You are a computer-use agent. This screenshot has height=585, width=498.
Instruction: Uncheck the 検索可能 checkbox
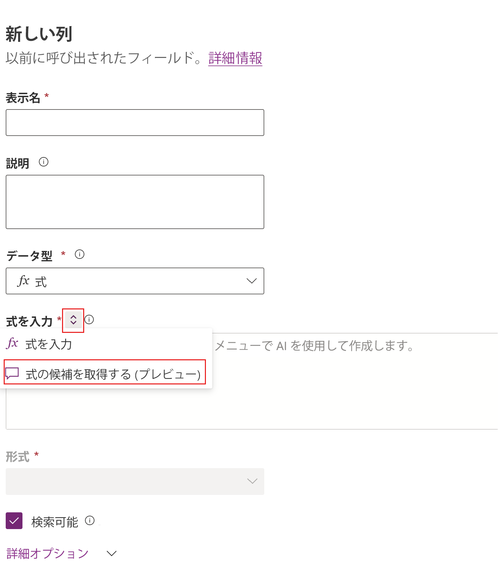(14, 521)
